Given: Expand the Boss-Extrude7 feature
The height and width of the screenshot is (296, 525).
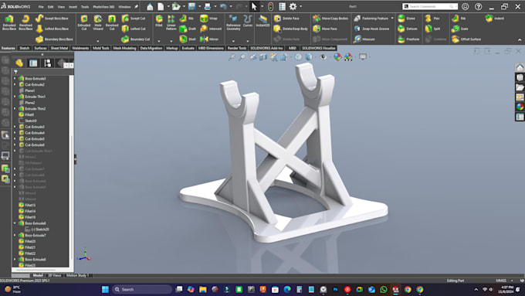Looking at the screenshot, I should coord(15,235).
